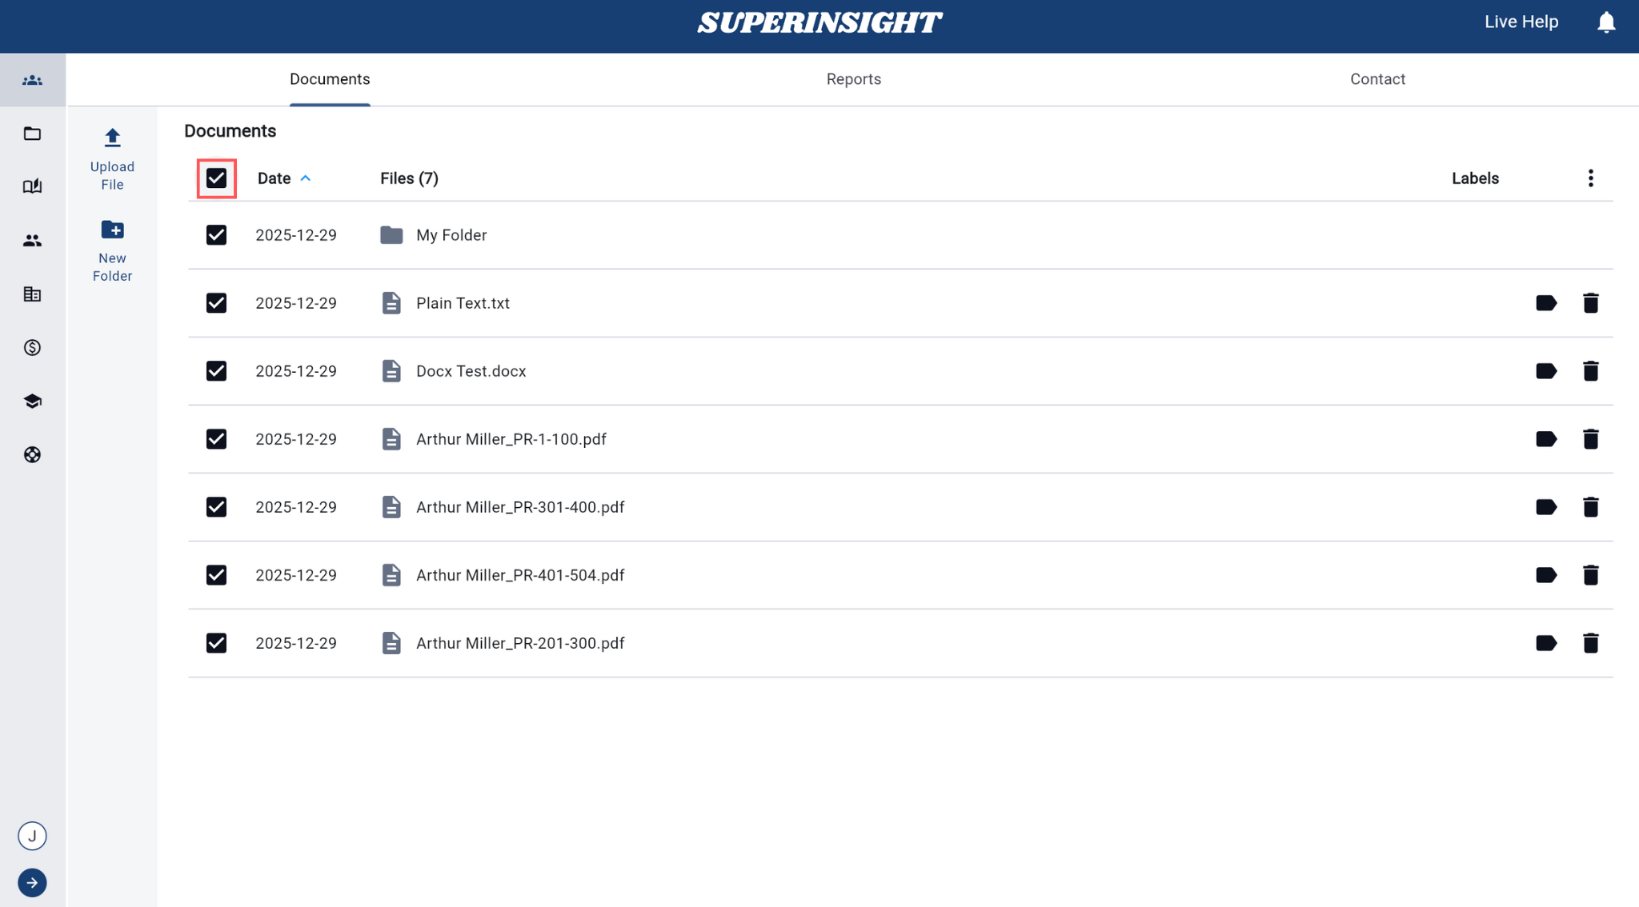Open the three-dot more options menu
The height and width of the screenshot is (907, 1639).
(x=1590, y=178)
